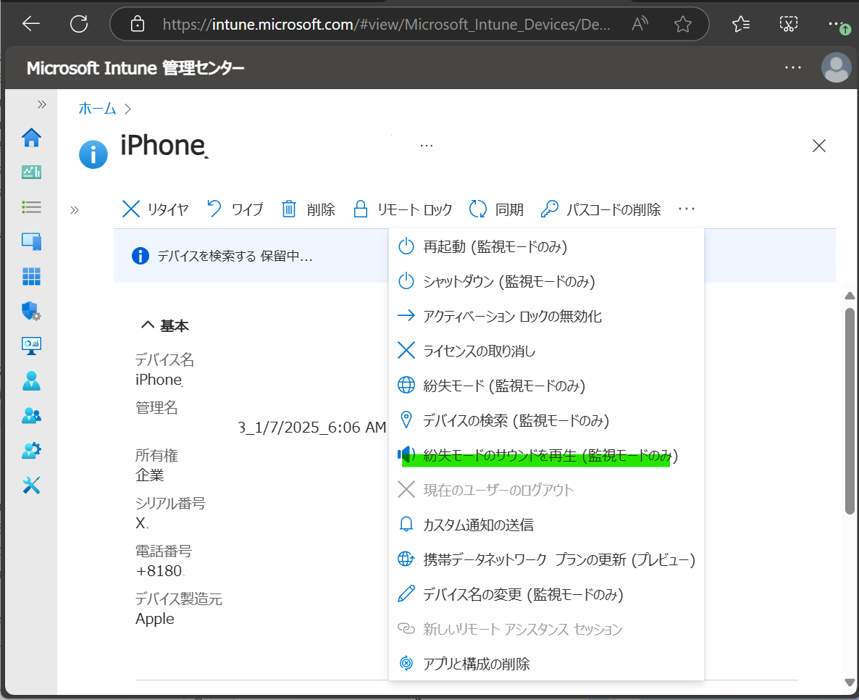The width and height of the screenshot is (859, 700).
Task: Open the ellipsis next to the iPhone title
Action: click(426, 146)
